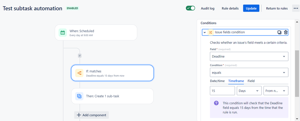The height and width of the screenshot is (121, 300).
Task: Click the Update button
Action: click(x=251, y=8)
